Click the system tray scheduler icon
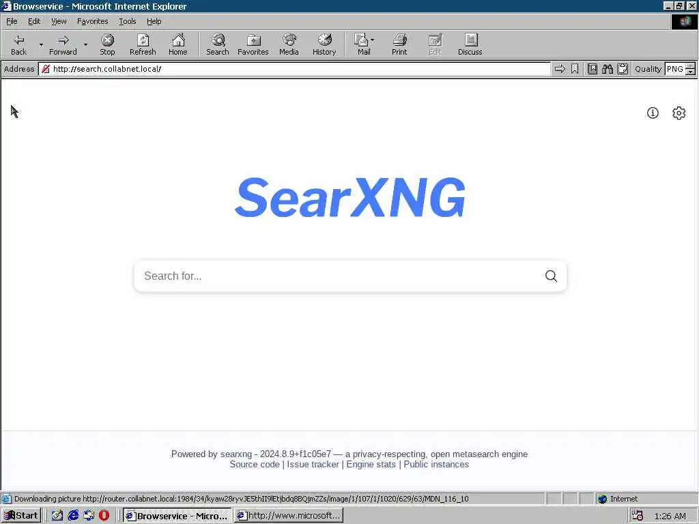This screenshot has height=524, width=699. pyautogui.click(x=637, y=516)
